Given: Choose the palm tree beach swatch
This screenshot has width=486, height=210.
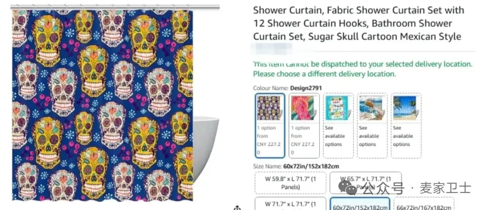Looking at the screenshot, I should 406,125.
